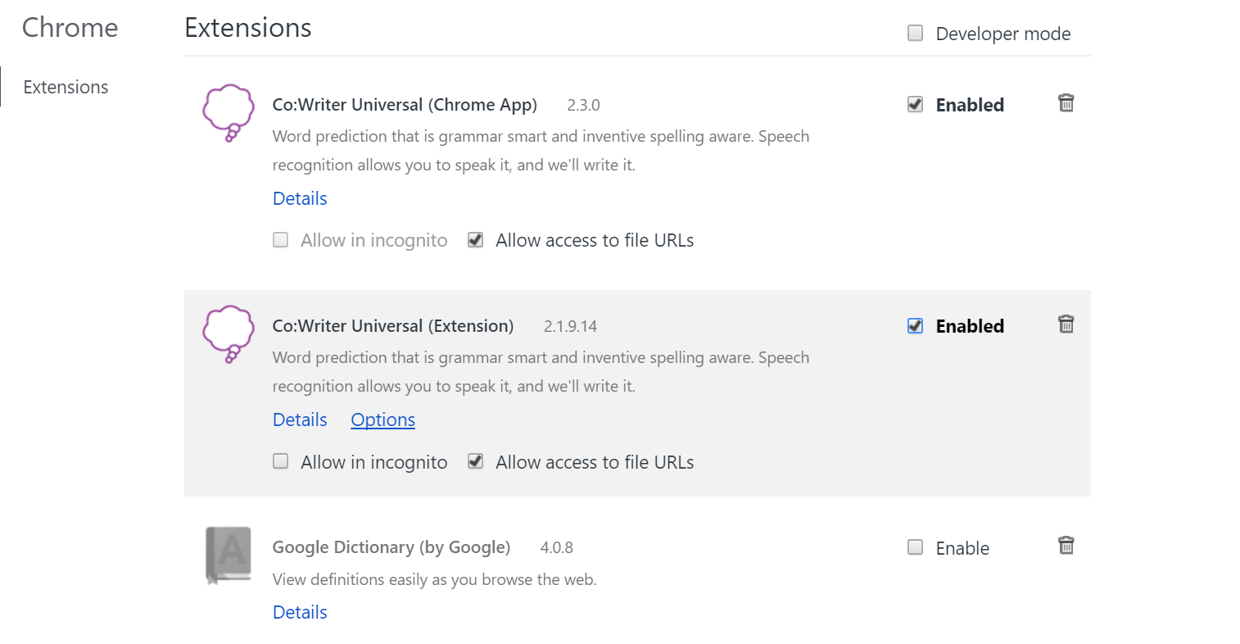The image size is (1240, 644).
Task: Toggle file URL access for Co:Writer Chrome App
Action: point(475,240)
